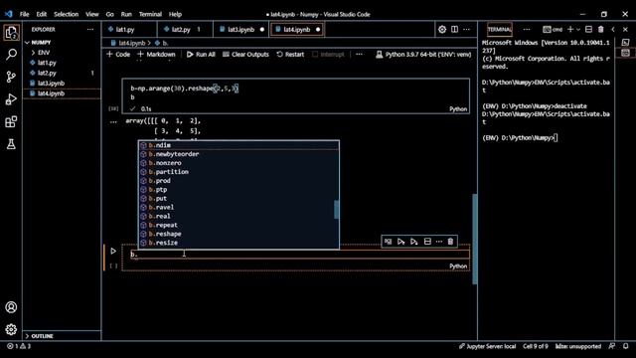
Task: Click autocomplete list scrollbar thumb
Action: pos(336,210)
